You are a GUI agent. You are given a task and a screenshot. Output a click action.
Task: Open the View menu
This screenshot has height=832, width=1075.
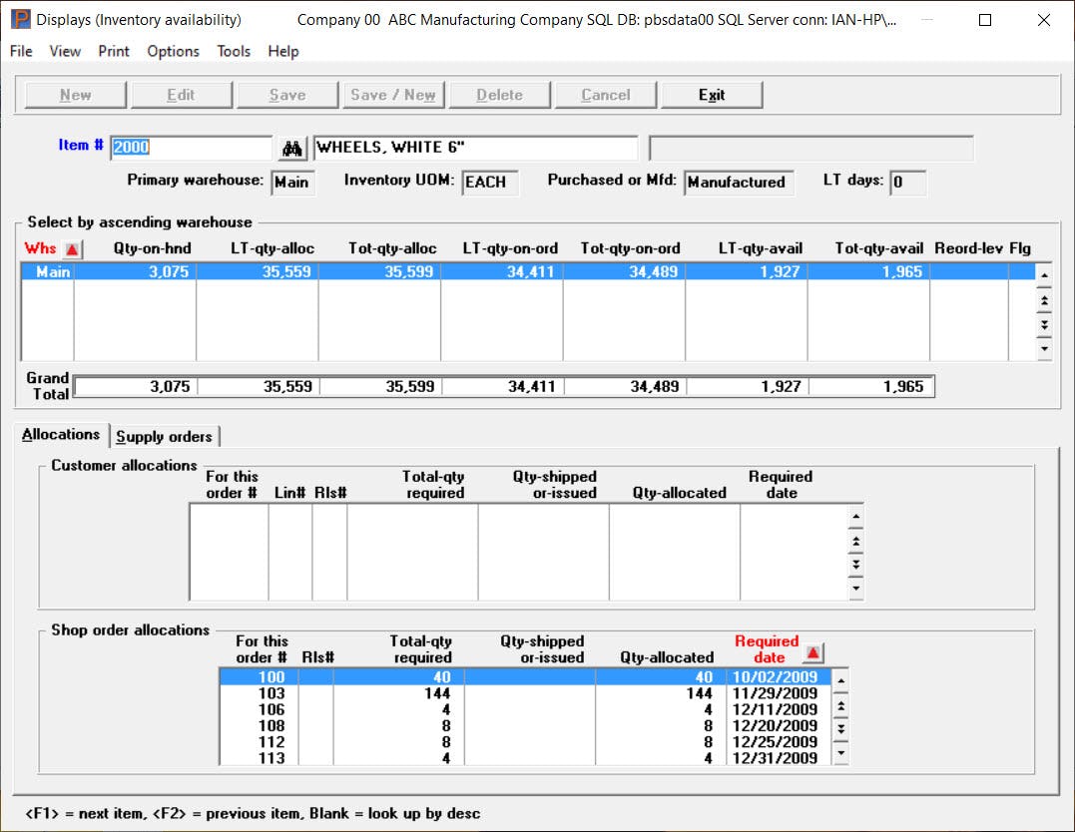tap(65, 51)
